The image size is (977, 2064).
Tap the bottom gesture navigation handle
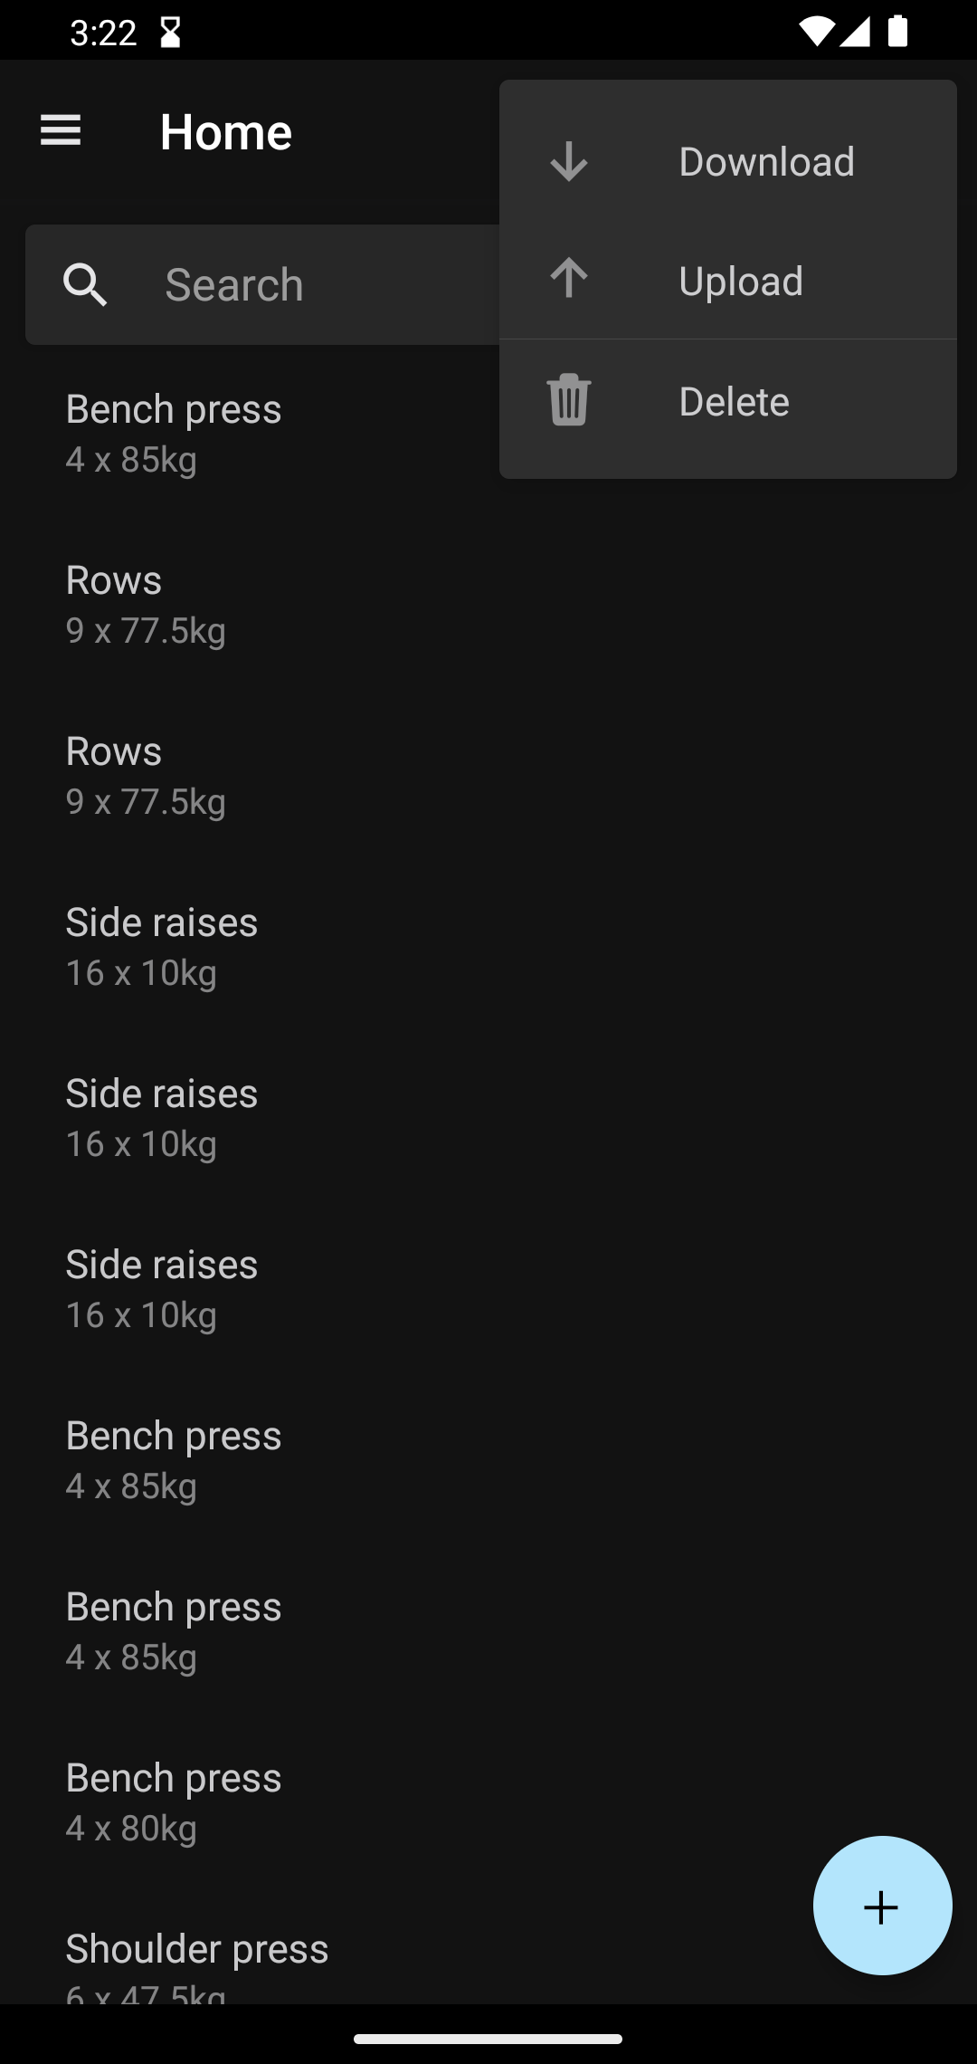click(488, 2040)
